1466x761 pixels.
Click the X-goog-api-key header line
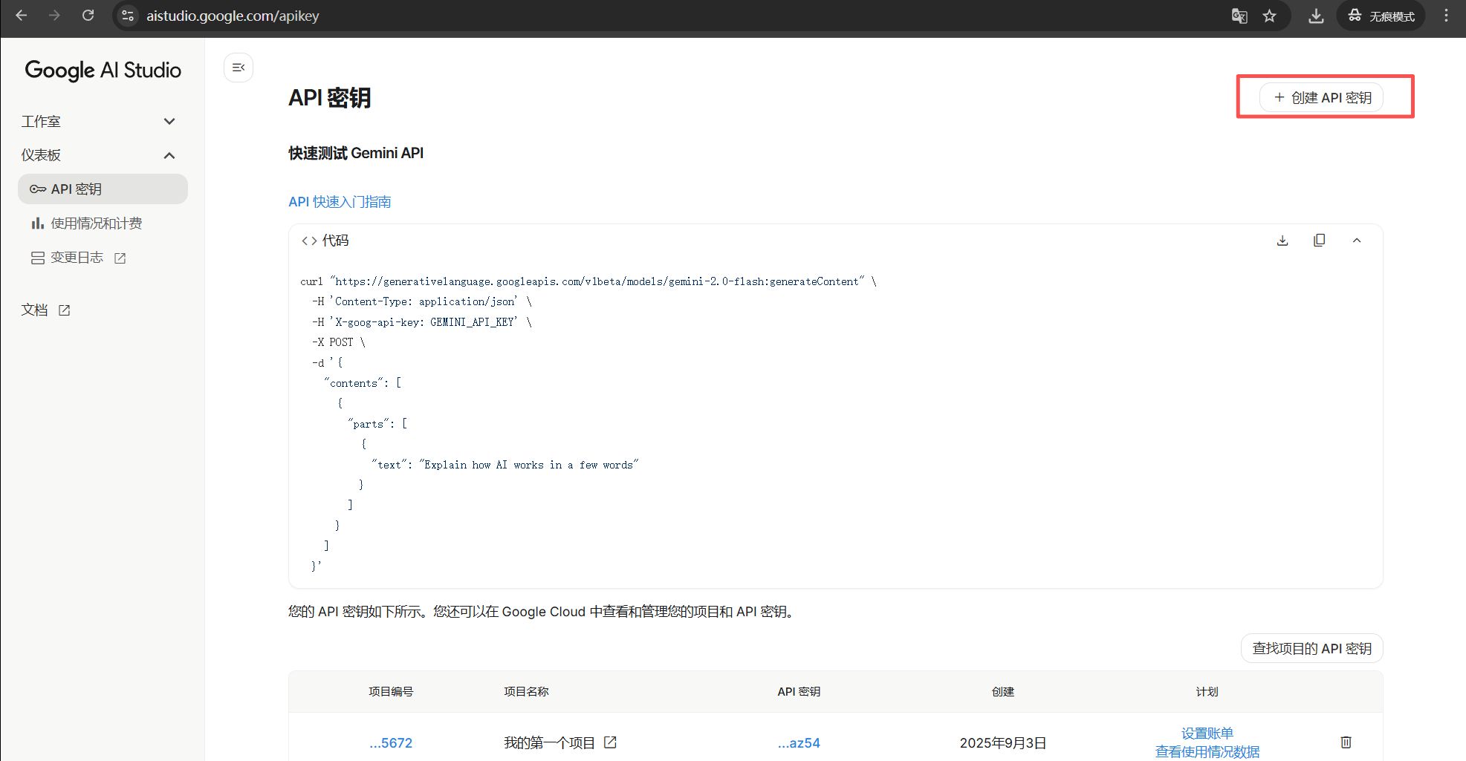421,322
